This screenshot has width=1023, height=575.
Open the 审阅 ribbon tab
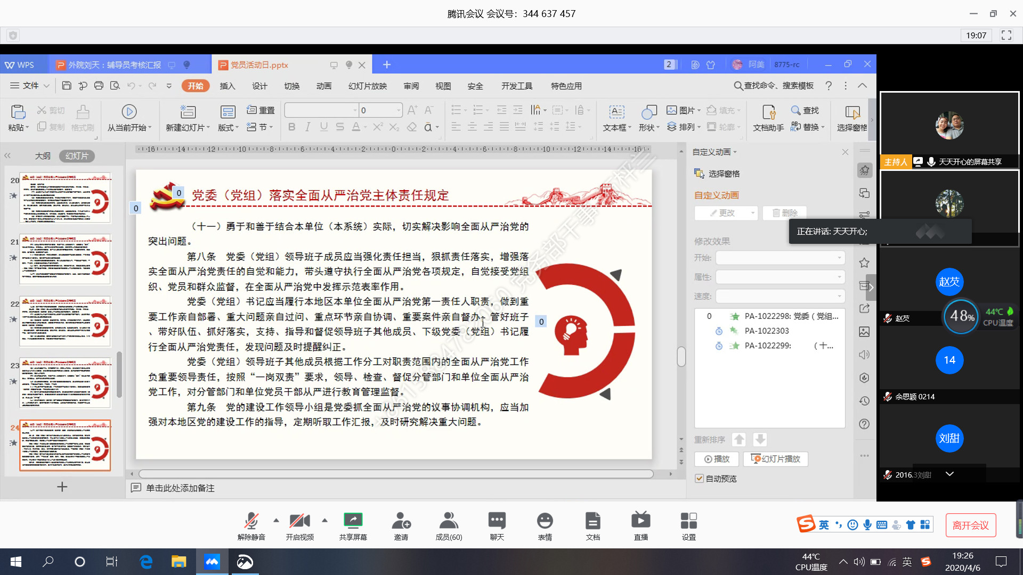point(411,86)
